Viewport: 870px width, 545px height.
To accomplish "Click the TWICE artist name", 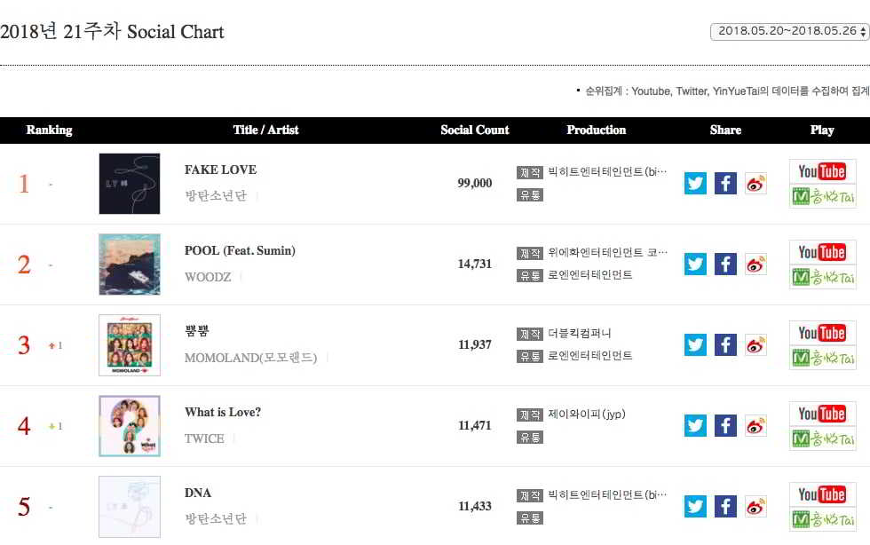I will pyautogui.click(x=204, y=438).
